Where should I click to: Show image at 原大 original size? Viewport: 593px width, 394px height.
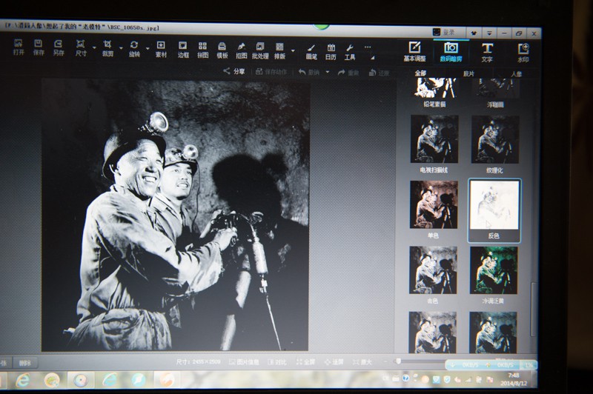tap(362, 362)
